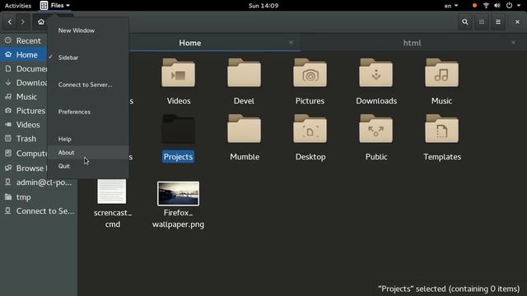The image size is (527, 296).
Task: Open Help from the app menu
Action: [x=88, y=139]
